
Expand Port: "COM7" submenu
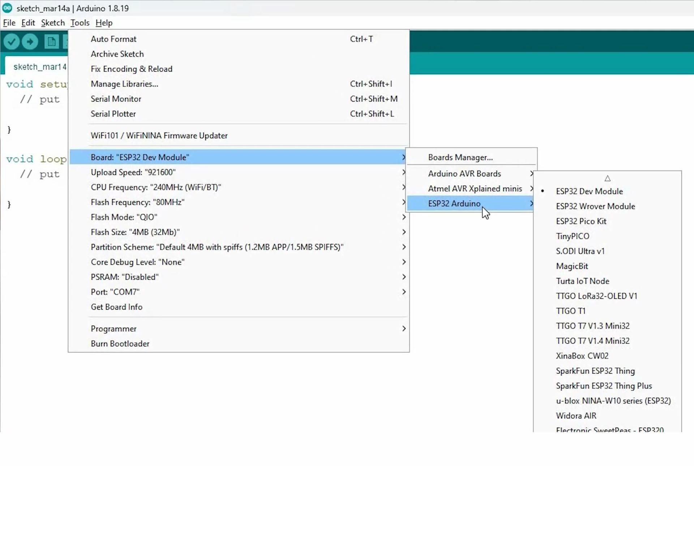point(239,292)
